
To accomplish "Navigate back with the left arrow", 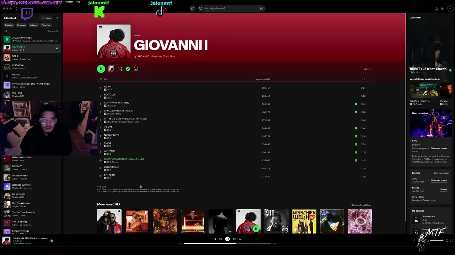I will pos(16,8).
